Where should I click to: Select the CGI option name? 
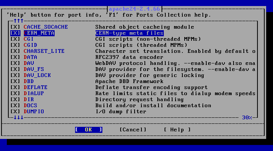click(x=29, y=39)
